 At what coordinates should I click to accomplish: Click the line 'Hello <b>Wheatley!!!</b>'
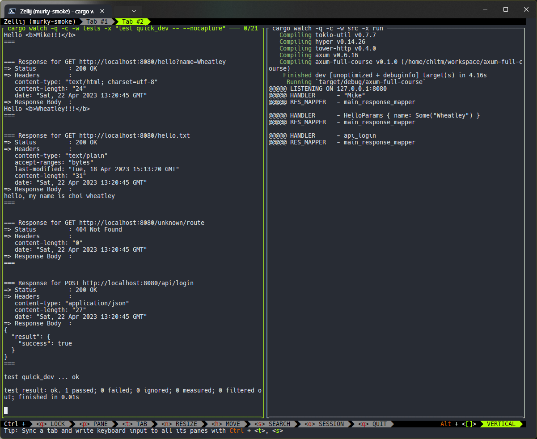pyautogui.click(x=47, y=109)
